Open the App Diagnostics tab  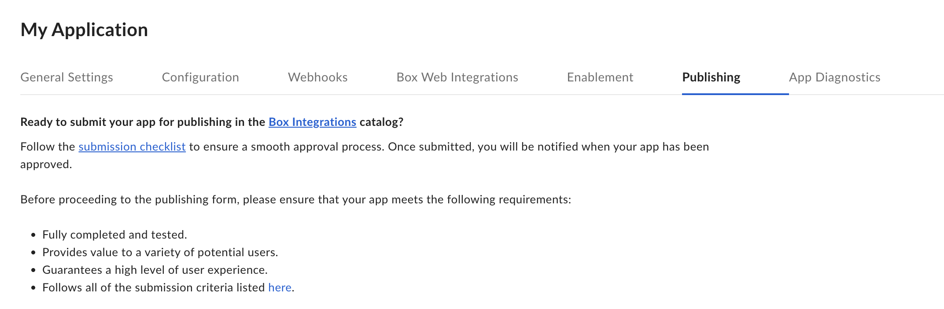click(834, 77)
